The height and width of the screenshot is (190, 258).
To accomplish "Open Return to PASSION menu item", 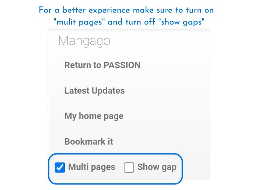I will [102, 65].
